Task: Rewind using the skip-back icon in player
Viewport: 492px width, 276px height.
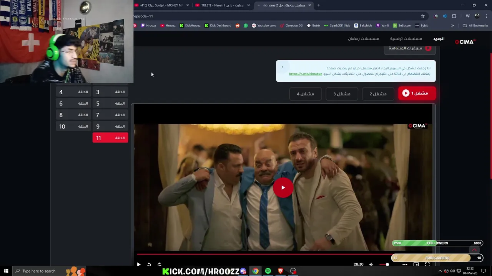Action: click(149, 264)
